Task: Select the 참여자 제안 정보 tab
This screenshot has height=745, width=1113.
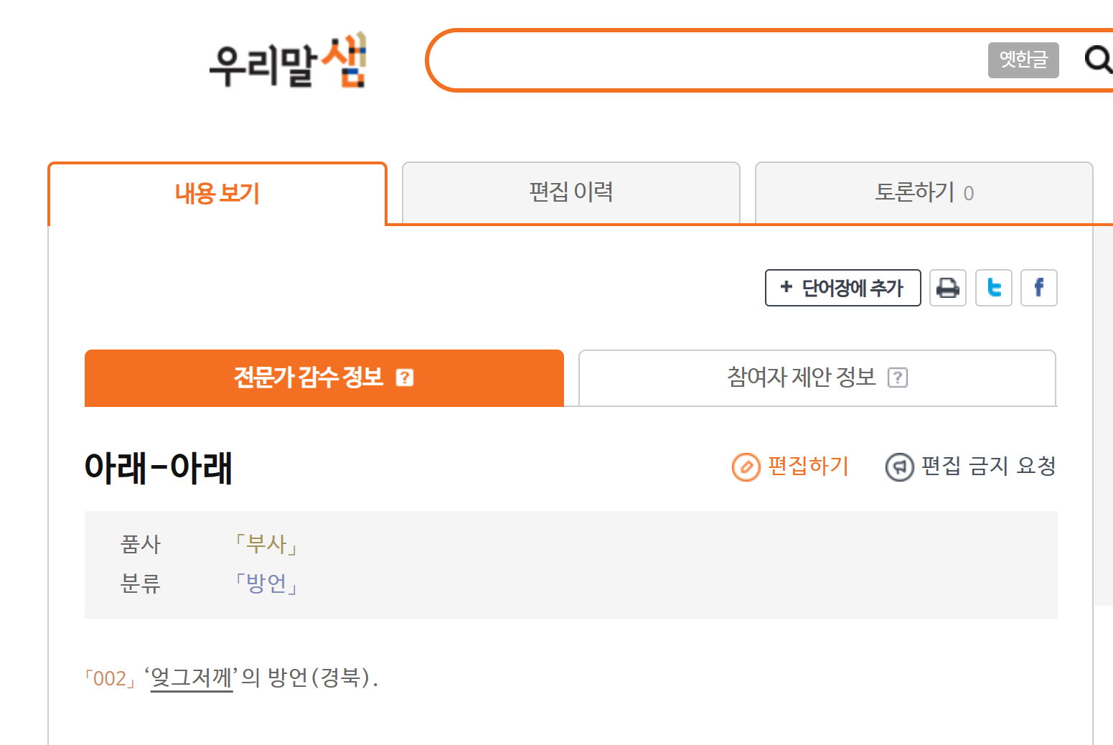Action: pyautogui.click(x=817, y=378)
